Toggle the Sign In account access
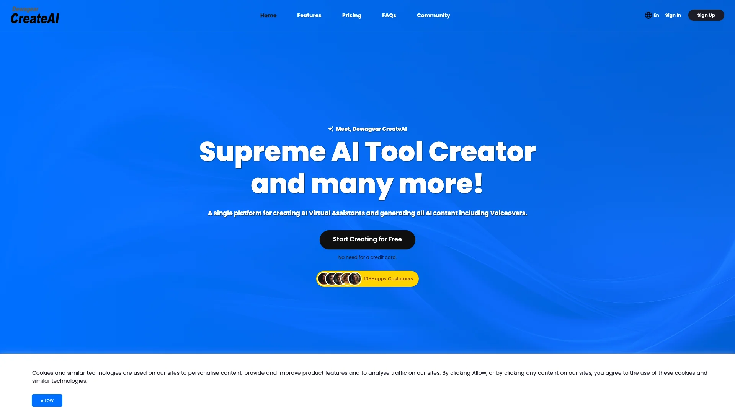 (x=673, y=15)
